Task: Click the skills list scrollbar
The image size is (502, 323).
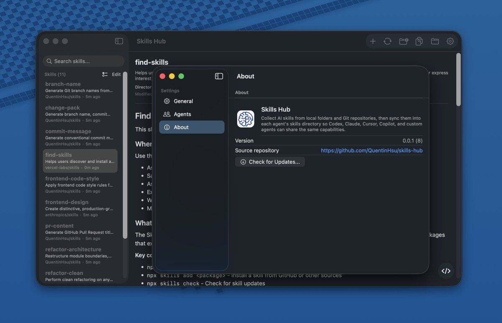Action: [125, 155]
